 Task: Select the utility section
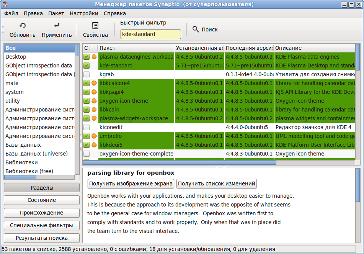(x=39, y=101)
